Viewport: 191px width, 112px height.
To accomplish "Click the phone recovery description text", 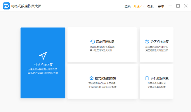I will click(x=157, y=85).
